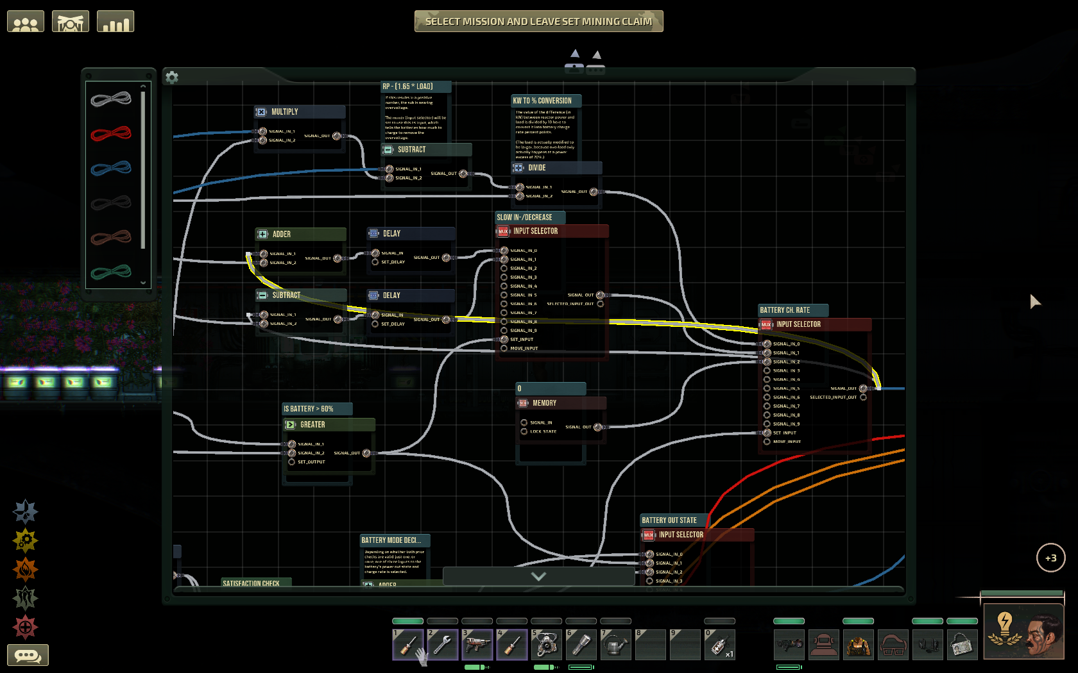Click the orange flame talent icon

coord(26,569)
